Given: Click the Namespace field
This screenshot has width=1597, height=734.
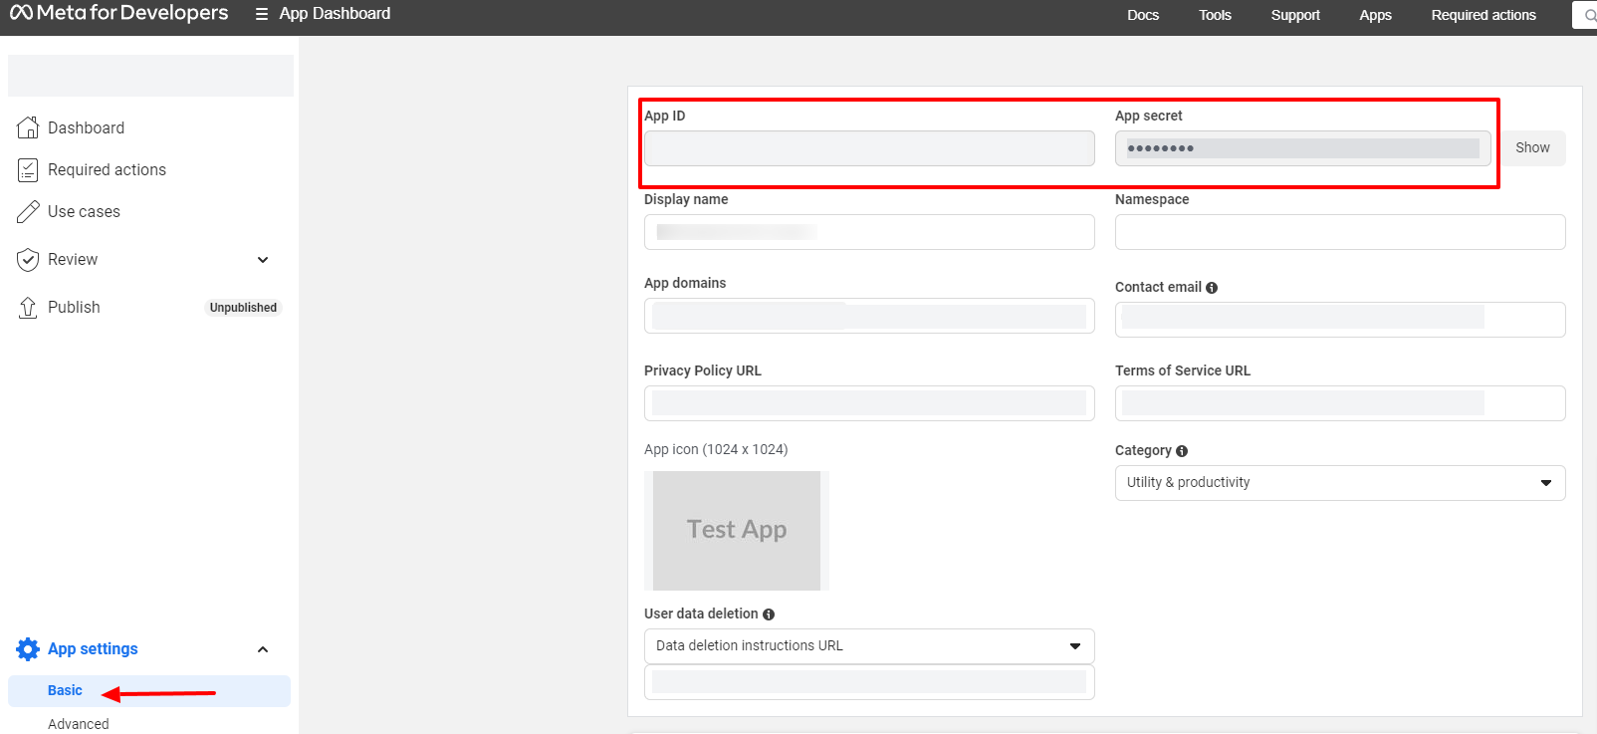Looking at the screenshot, I should tap(1340, 232).
